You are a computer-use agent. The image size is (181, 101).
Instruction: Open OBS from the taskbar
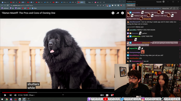pos(15,99)
